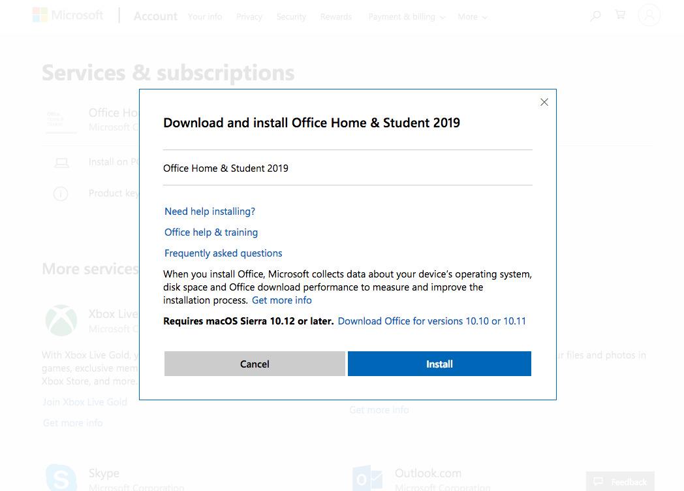Click the Xbox Live logo icon

pyautogui.click(x=61, y=321)
